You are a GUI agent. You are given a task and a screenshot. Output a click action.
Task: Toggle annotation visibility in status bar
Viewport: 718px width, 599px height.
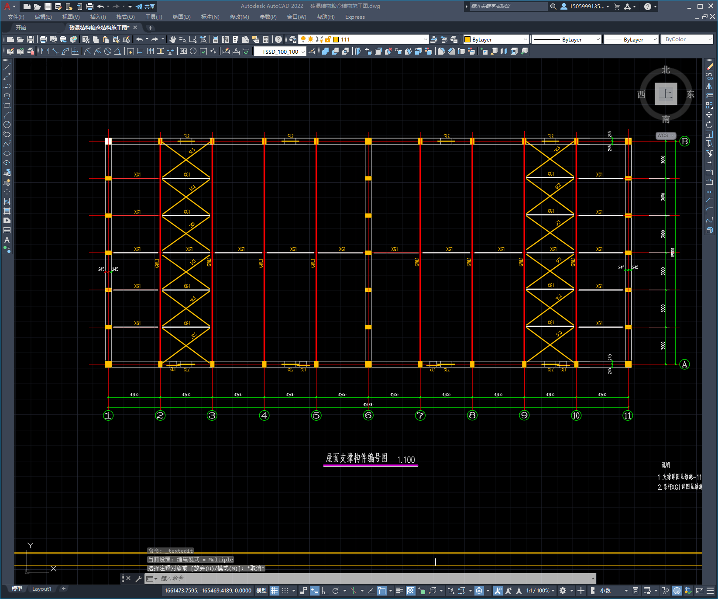tap(498, 591)
